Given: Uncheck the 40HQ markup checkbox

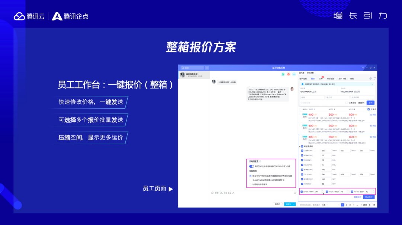Looking at the screenshot, I should (352, 192).
